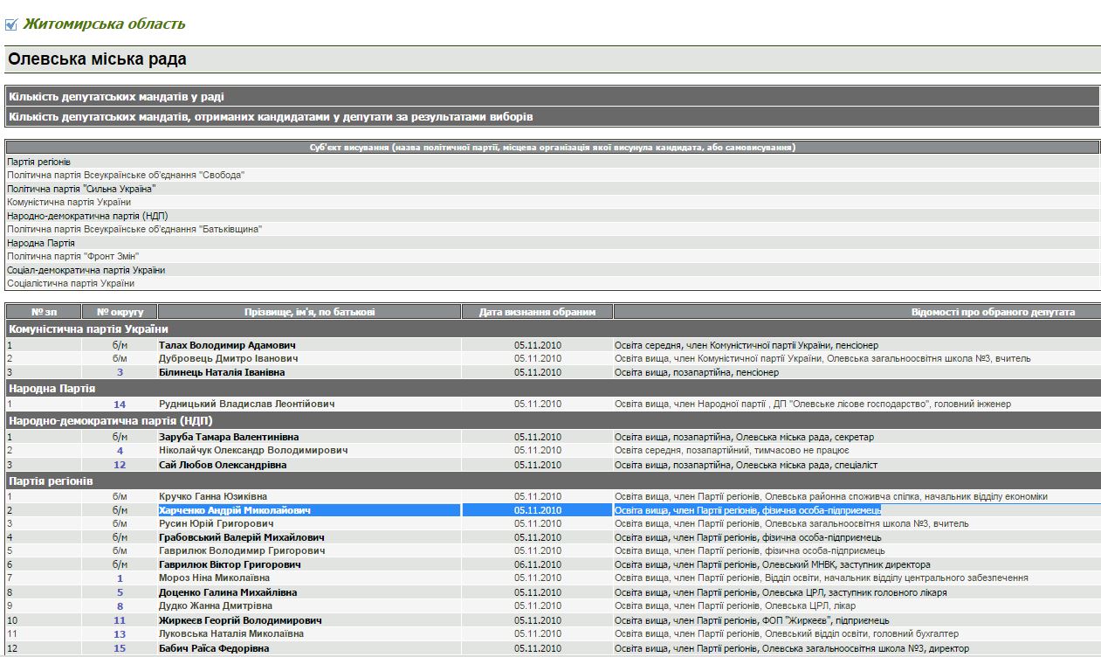This screenshot has height=657, width=1101.
Task: Click the checkmark icon beside Житомирська область
Action: tap(11, 24)
